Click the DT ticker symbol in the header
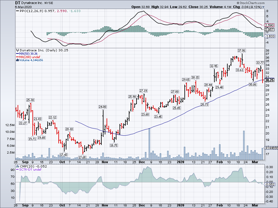This screenshot has height=208, width=278. (17, 3)
